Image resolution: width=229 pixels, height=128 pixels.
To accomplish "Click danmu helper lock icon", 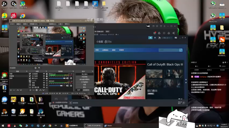I will (223, 62).
